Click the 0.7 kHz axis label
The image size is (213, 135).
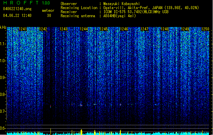(3, 111)
